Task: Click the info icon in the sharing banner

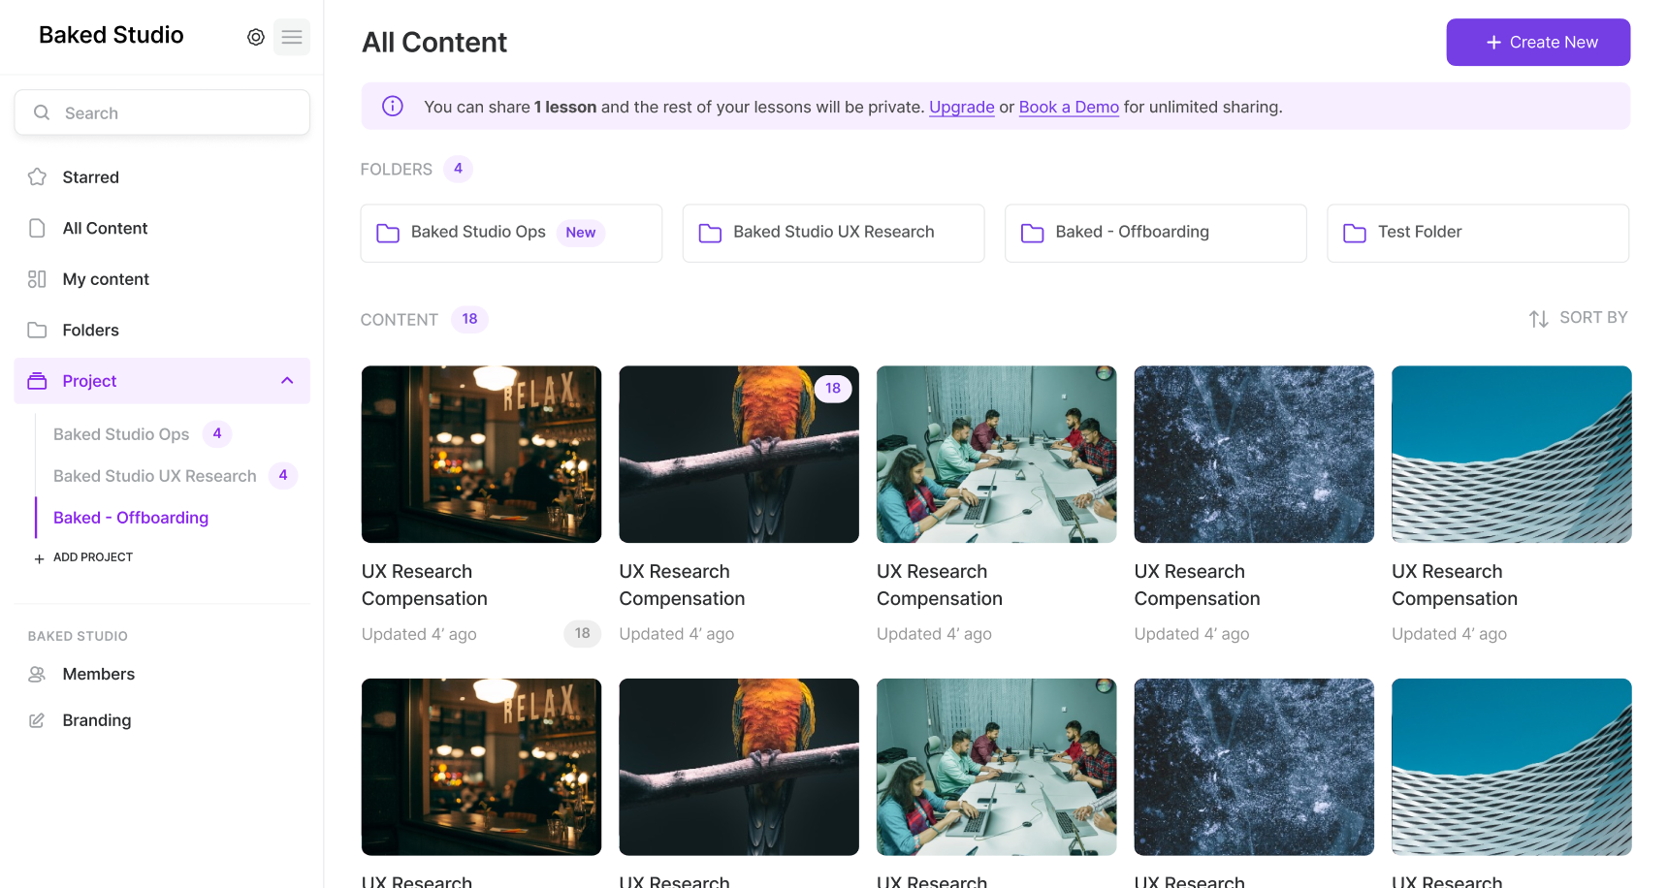Action: pos(392,106)
